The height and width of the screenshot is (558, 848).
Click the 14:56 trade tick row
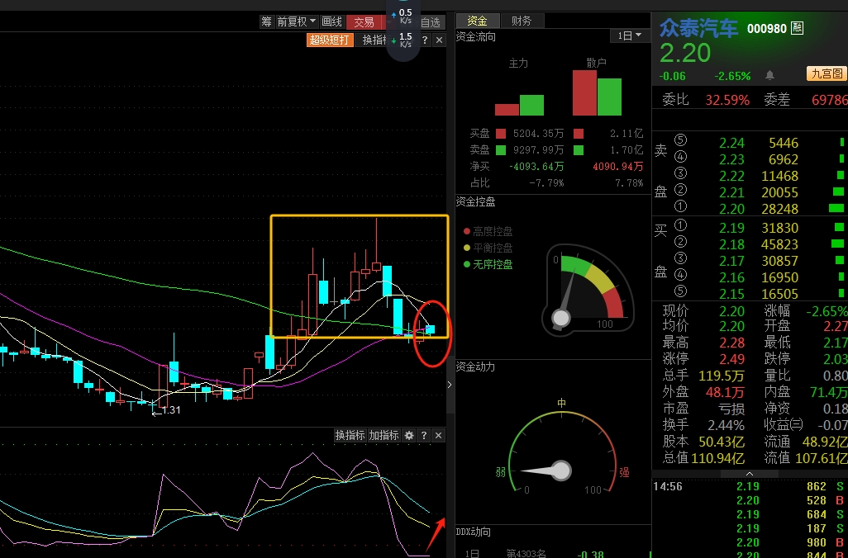pyautogui.click(x=750, y=487)
